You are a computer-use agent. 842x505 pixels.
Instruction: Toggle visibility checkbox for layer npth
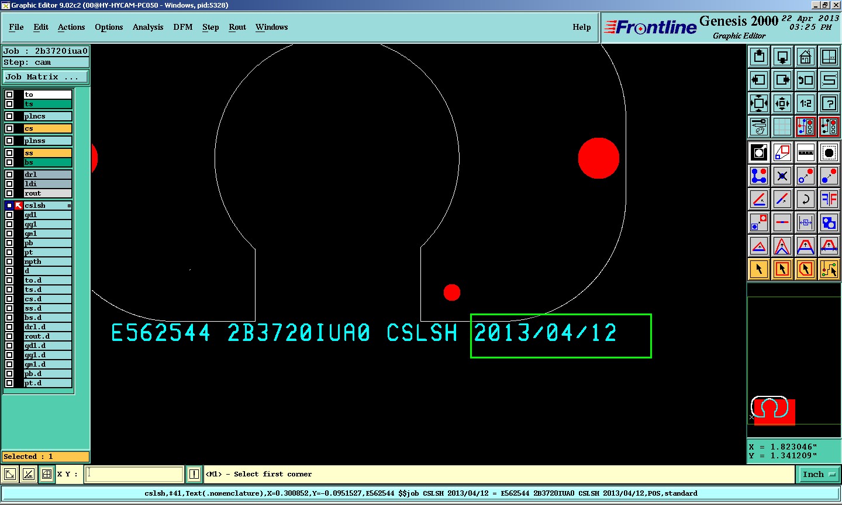pos(9,262)
